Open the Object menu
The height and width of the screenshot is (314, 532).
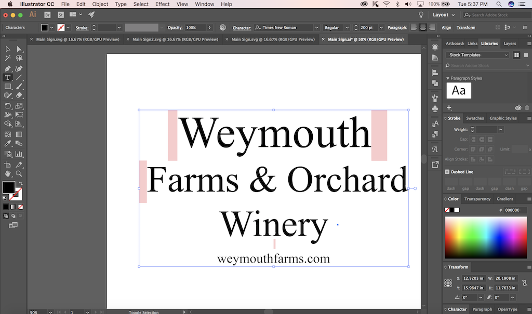click(x=100, y=4)
